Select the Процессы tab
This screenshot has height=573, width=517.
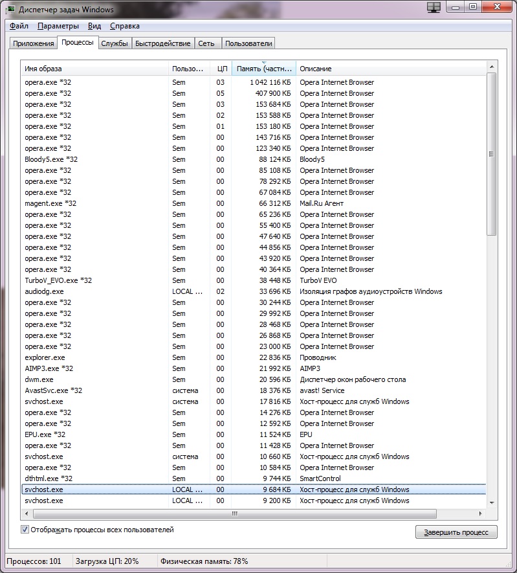(78, 42)
